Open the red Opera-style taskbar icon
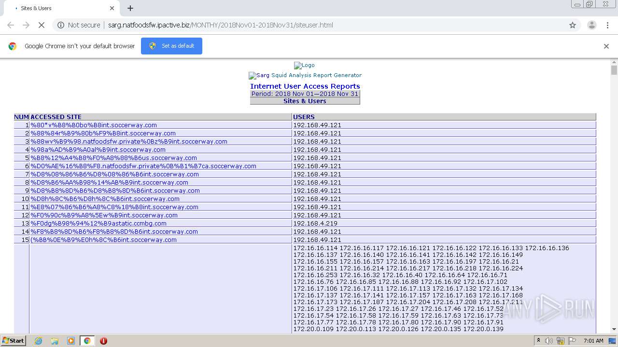The height and width of the screenshot is (347, 618). point(103,341)
